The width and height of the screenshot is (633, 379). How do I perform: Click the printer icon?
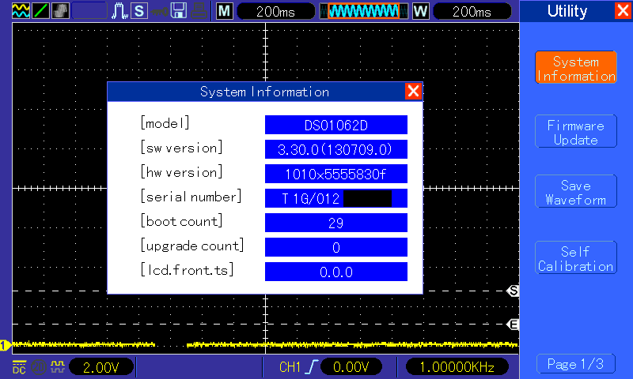[199, 10]
